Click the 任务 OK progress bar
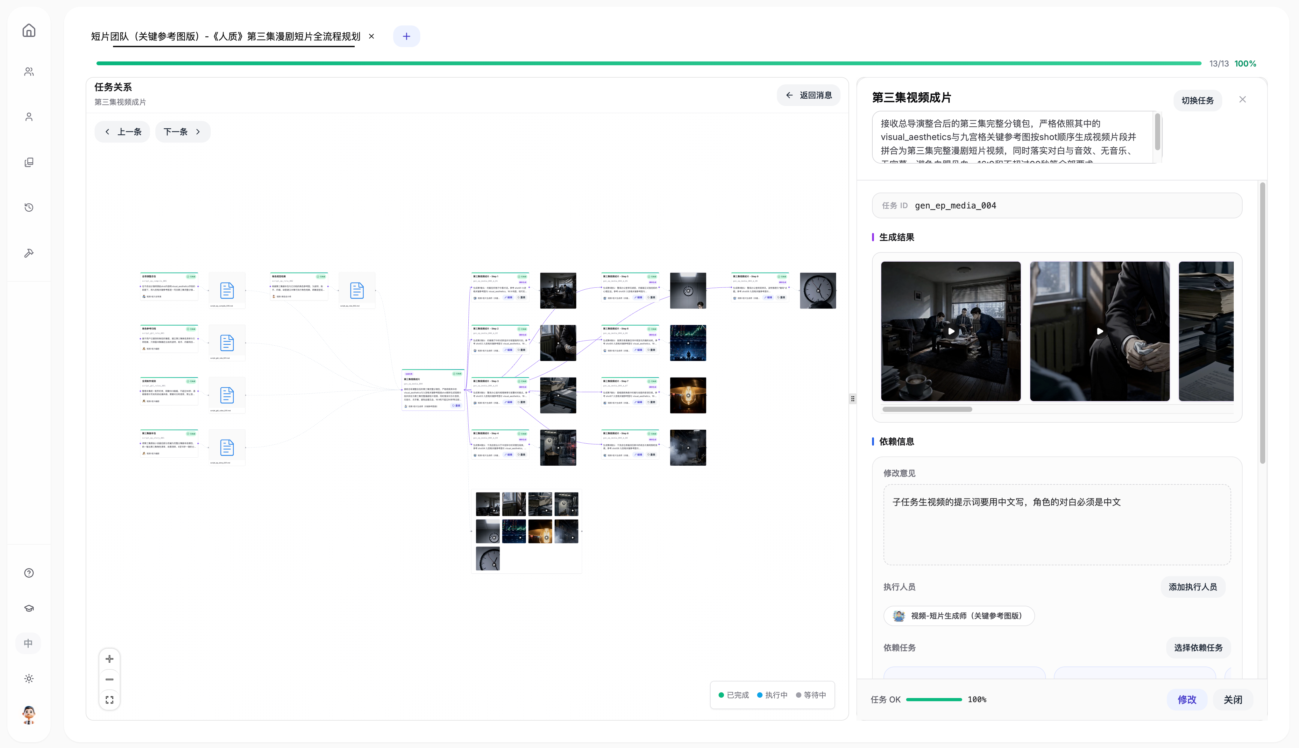 point(933,700)
